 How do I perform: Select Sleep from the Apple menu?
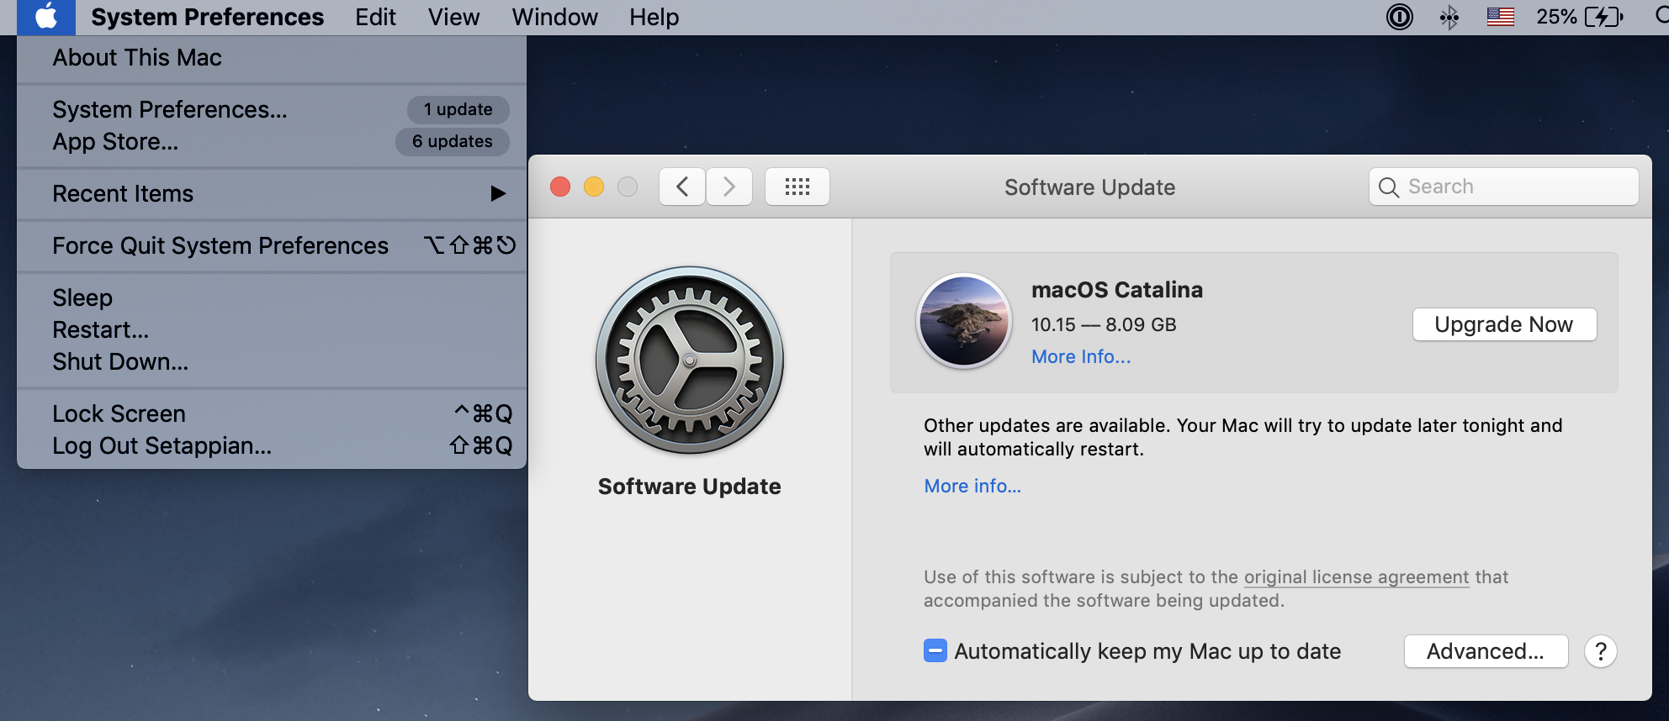272,298
